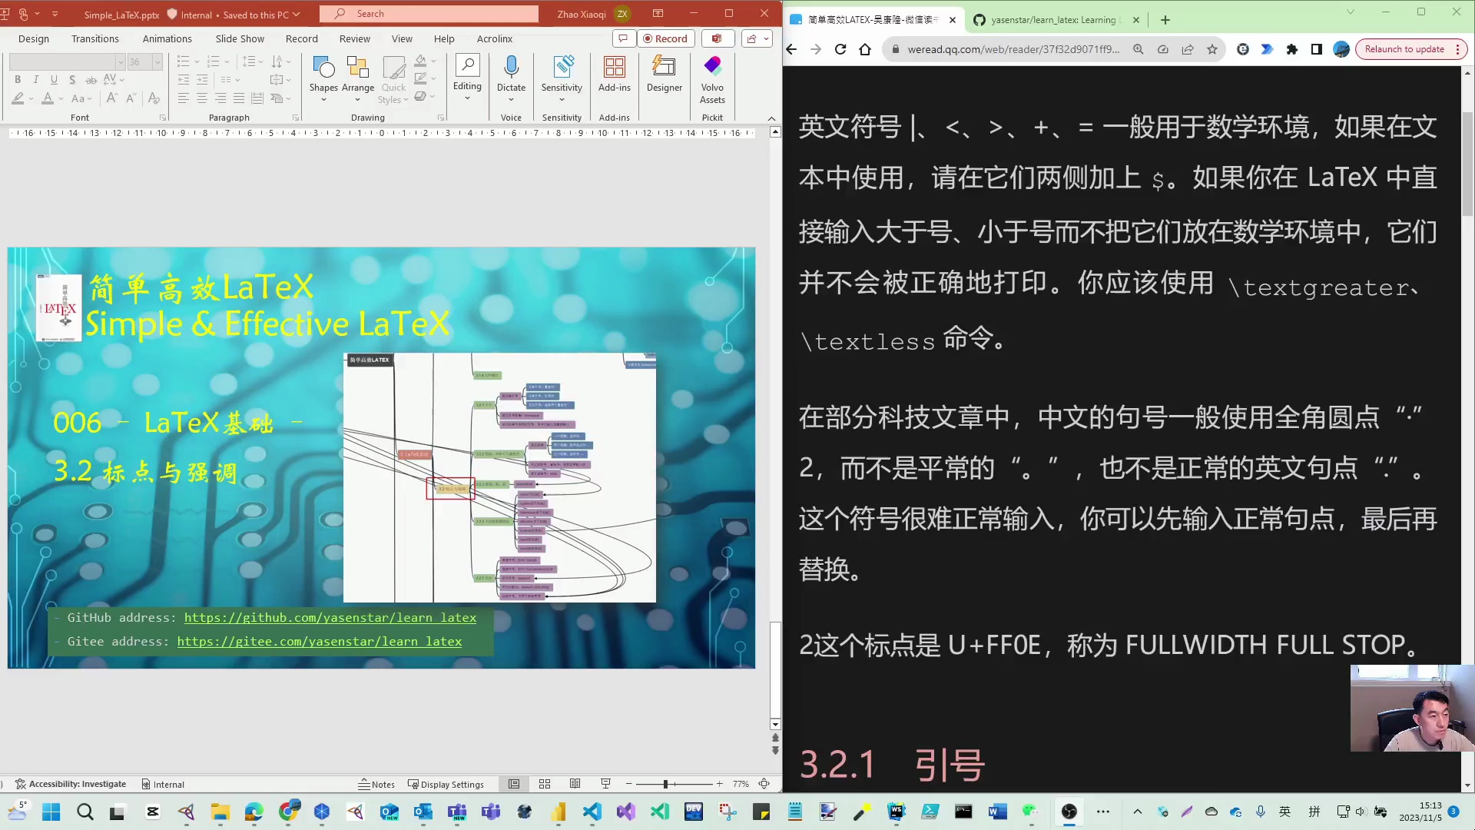The height and width of the screenshot is (830, 1475).
Task: Switch to Reading View in status bar
Action: point(575,784)
